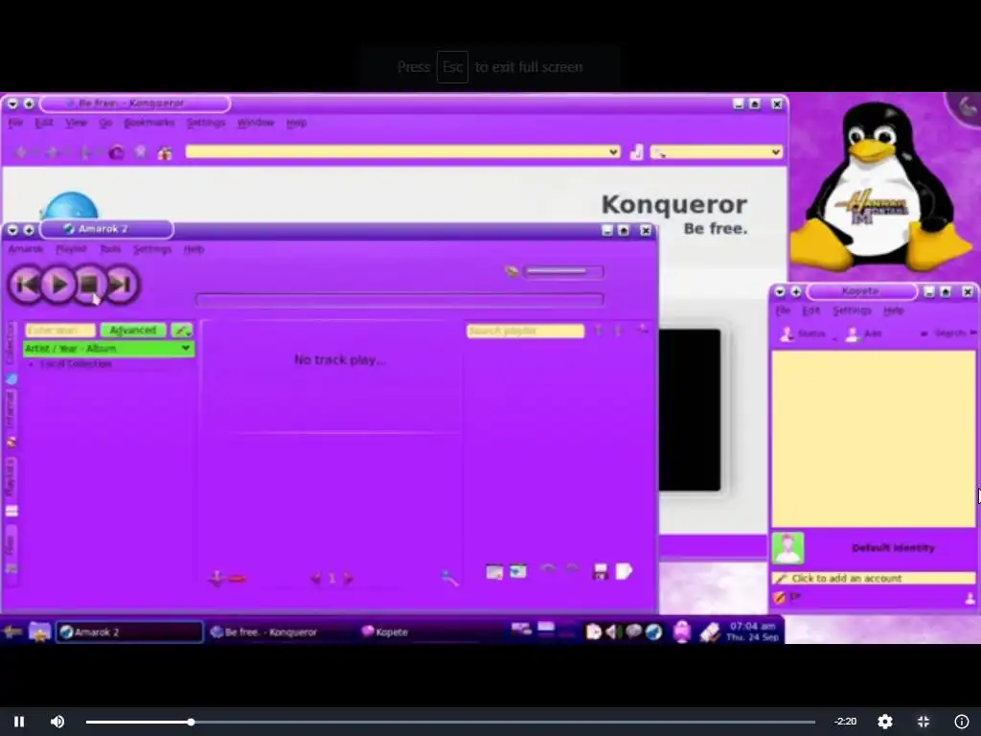Open collection settings wrench dropdown

(182, 330)
